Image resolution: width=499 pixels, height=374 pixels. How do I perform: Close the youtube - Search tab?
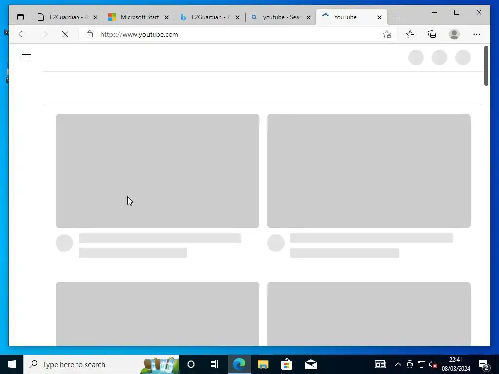(308, 17)
